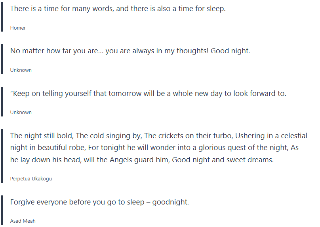This screenshot has width=320, height=227.
Task: Click the 'No matter how far you are' quote
Action: click(130, 51)
